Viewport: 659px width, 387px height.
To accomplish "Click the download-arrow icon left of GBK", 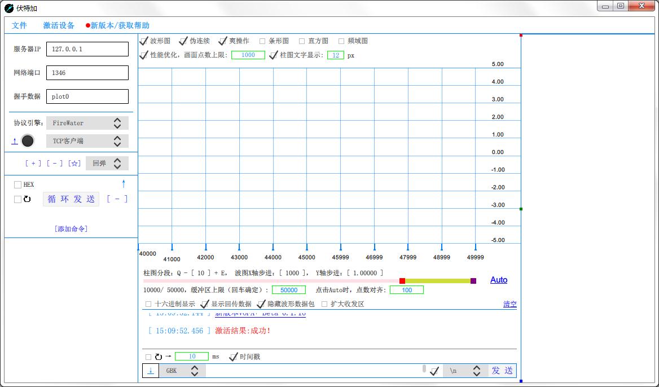I will pyautogui.click(x=151, y=371).
